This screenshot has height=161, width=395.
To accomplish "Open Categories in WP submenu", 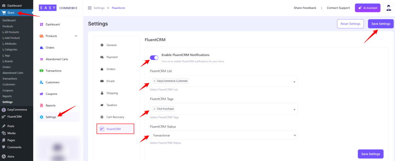I will (10, 50).
